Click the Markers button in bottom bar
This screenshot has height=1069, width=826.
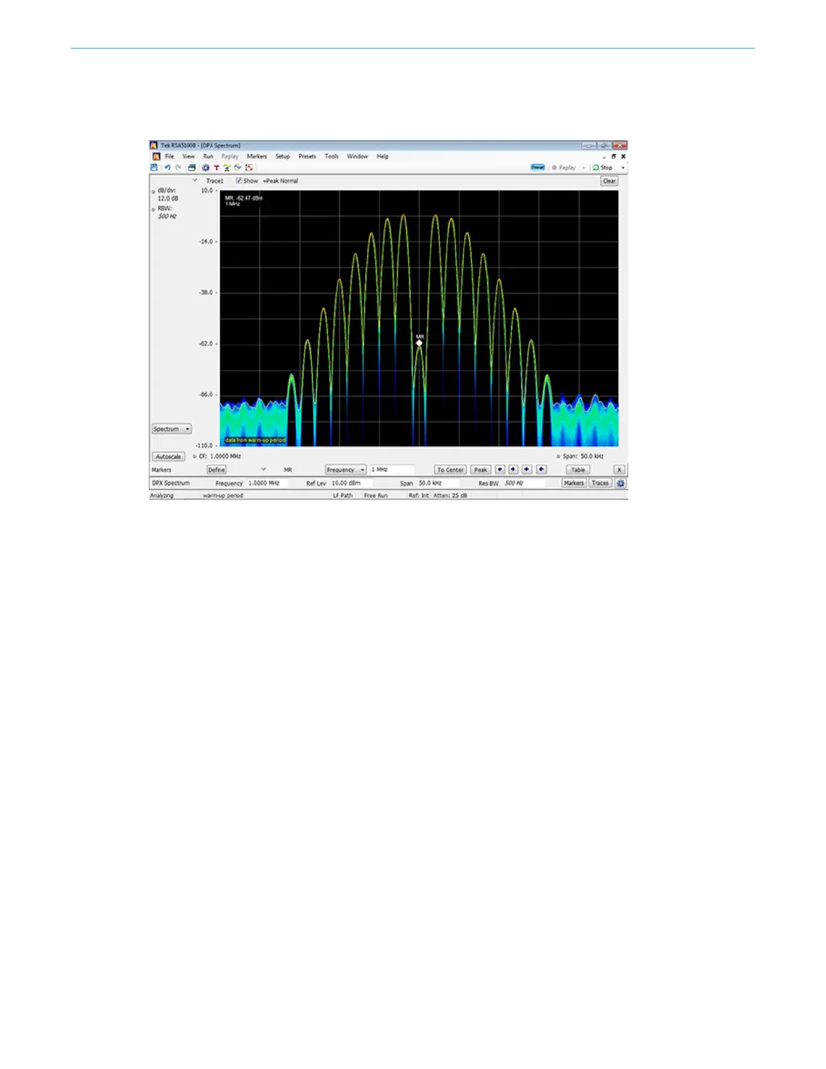[x=574, y=483]
